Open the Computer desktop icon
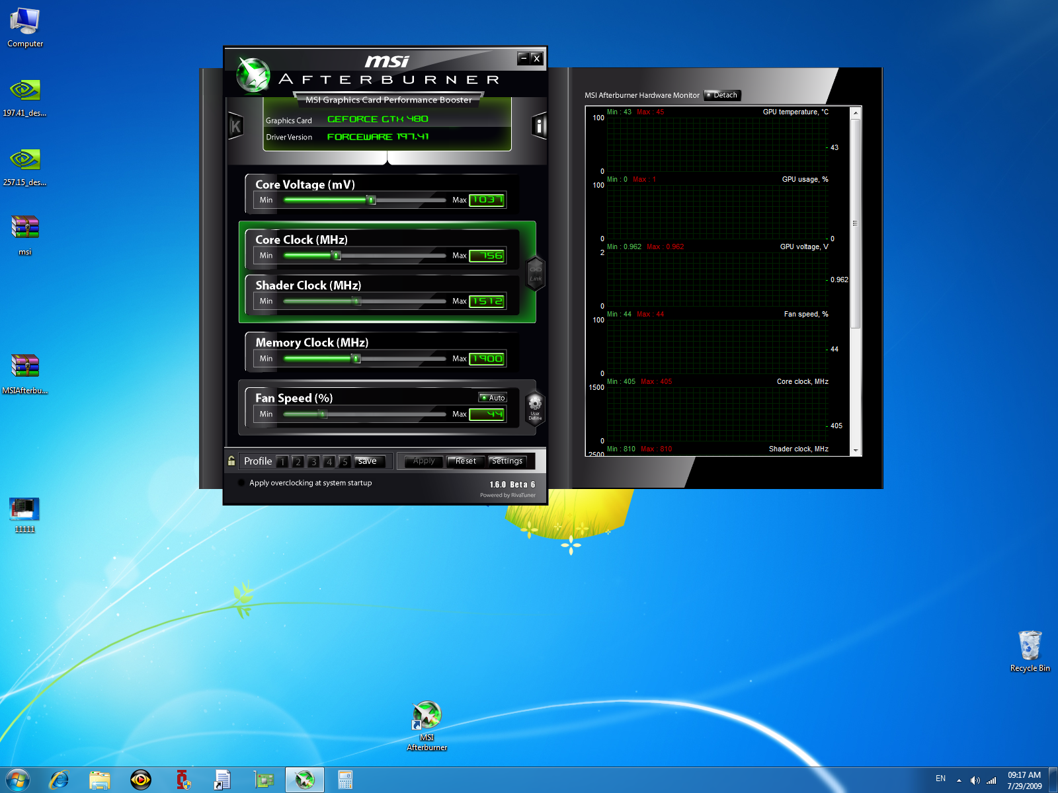 coord(25,28)
